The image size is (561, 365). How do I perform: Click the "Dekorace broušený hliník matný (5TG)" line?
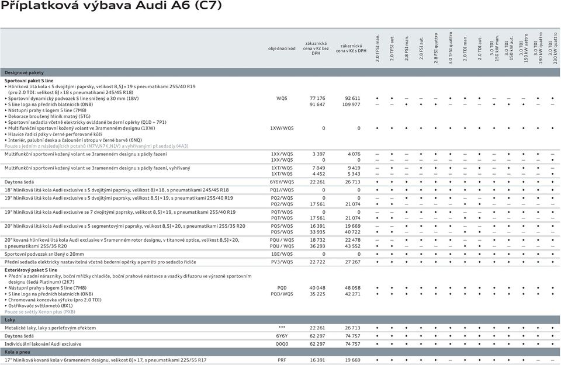point(47,116)
